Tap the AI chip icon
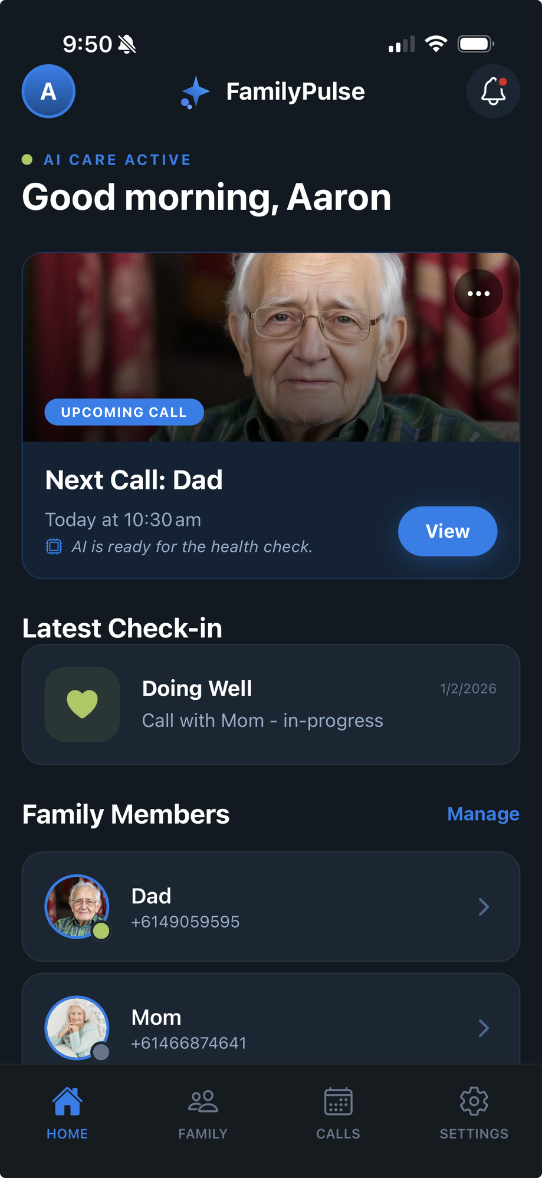This screenshot has width=542, height=1178. pyautogui.click(x=54, y=547)
